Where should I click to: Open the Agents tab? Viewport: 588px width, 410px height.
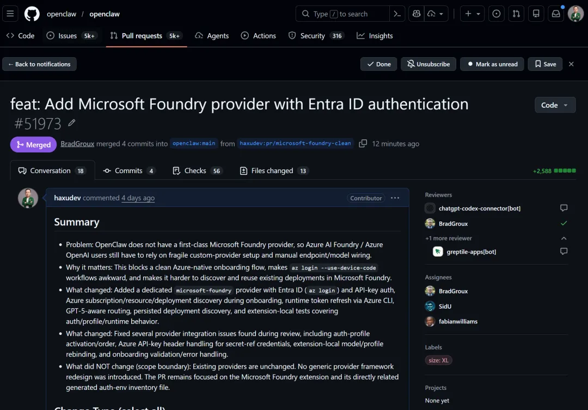tap(212, 35)
